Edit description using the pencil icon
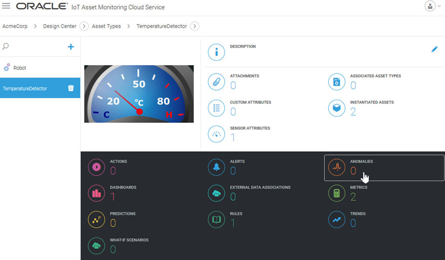 434,49
